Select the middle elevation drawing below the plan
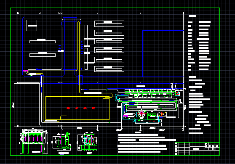 61,142
